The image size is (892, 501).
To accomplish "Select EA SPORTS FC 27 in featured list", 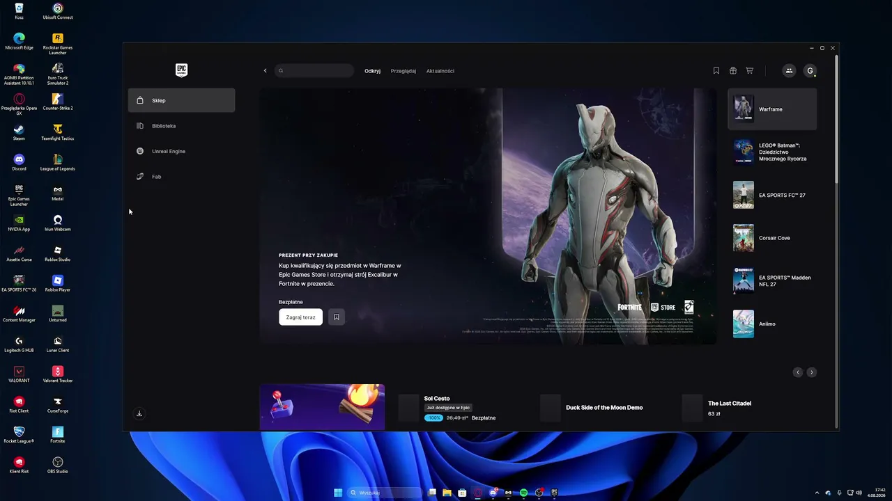I will point(772,196).
